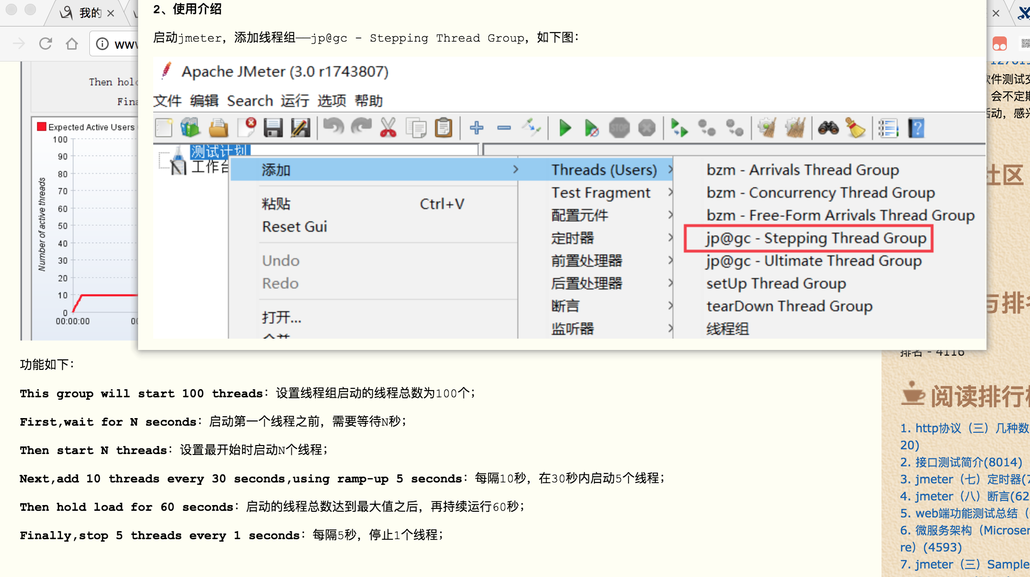This screenshot has width=1030, height=577.
Task: Click the Close test plan icon with red X
Action: pyautogui.click(x=246, y=128)
